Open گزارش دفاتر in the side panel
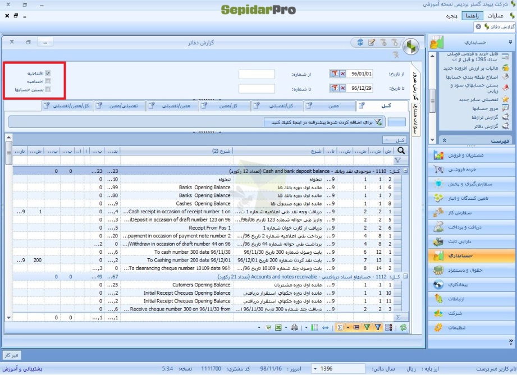The image size is (517, 375). click(x=486, y=126)
